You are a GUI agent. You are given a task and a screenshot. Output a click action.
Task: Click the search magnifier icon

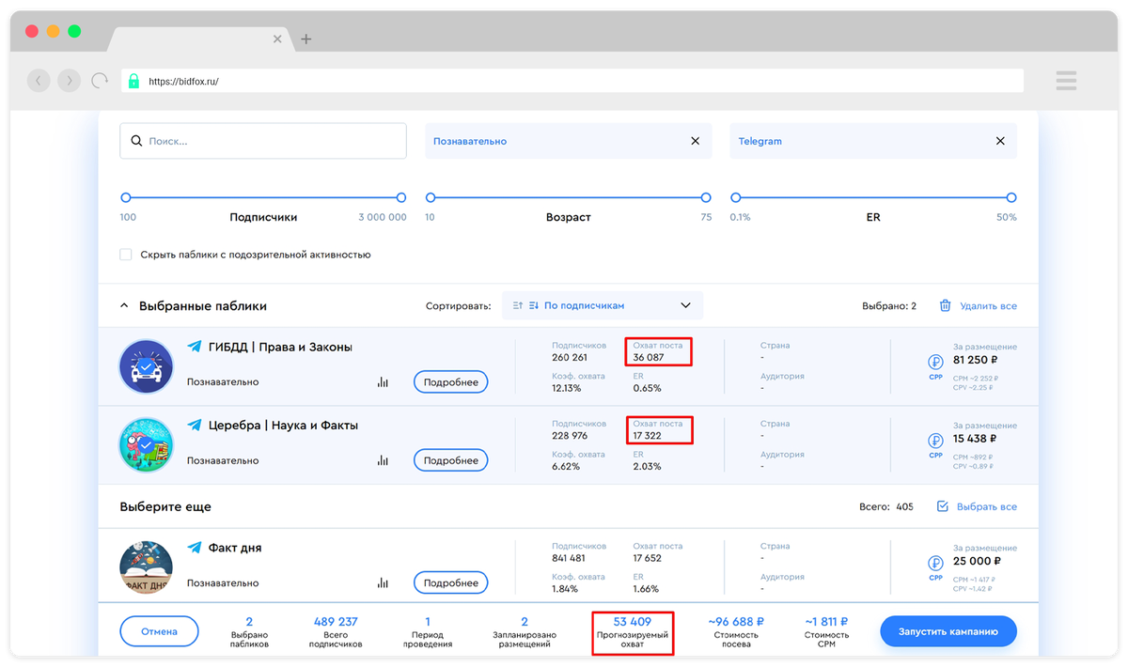pyautogui.click(x=137, y=141)
